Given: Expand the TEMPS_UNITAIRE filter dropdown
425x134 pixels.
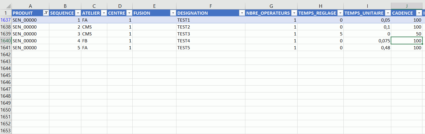Looking at the screenshot, I should click(388, 13).
